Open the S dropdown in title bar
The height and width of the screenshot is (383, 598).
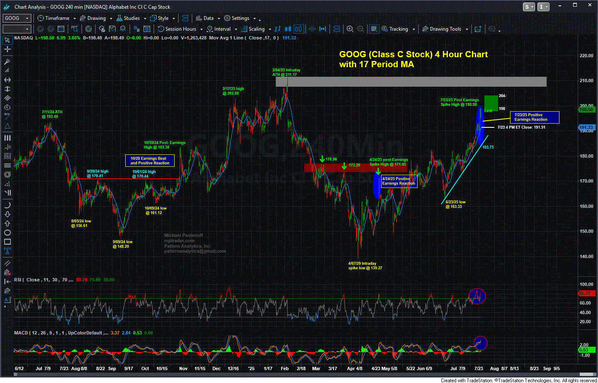coord(529,7)
